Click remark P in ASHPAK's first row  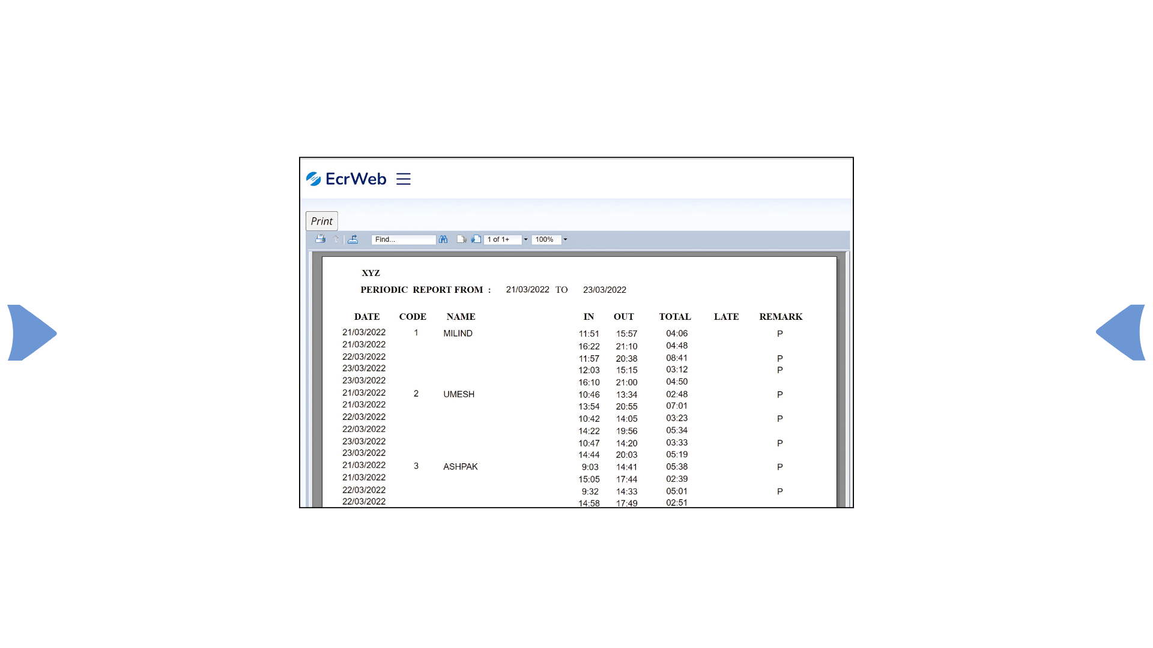click(780, 467)
